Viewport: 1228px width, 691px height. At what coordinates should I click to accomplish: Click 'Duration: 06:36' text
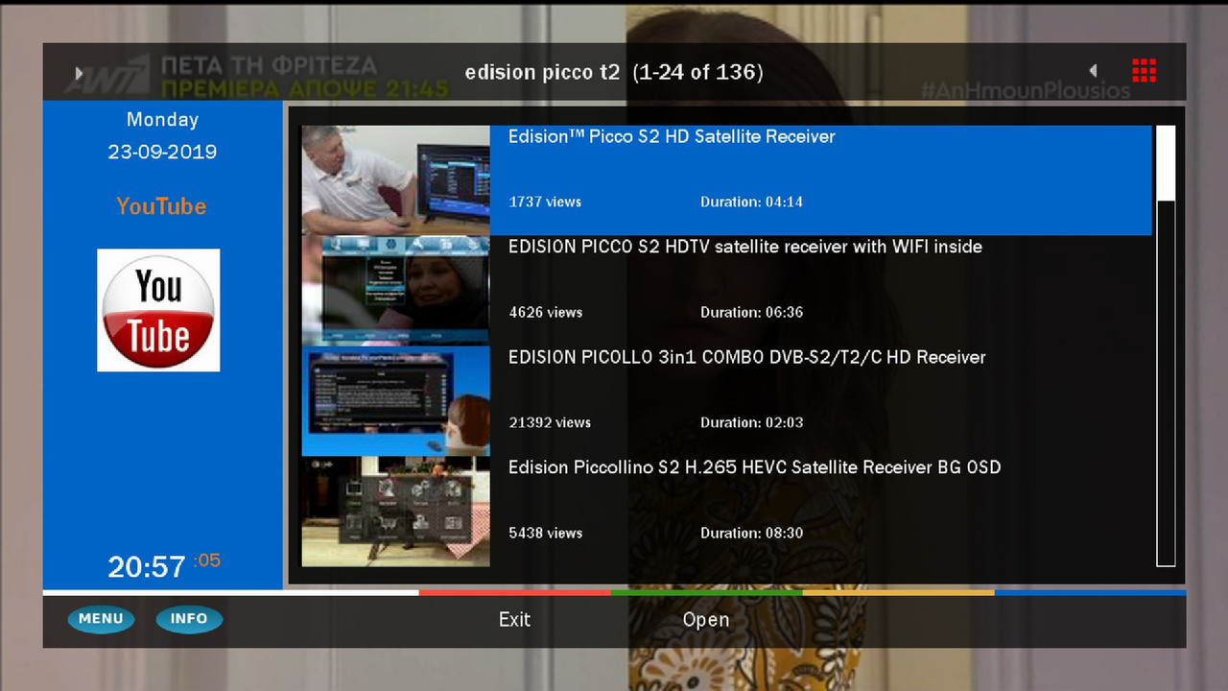[751, 312]
